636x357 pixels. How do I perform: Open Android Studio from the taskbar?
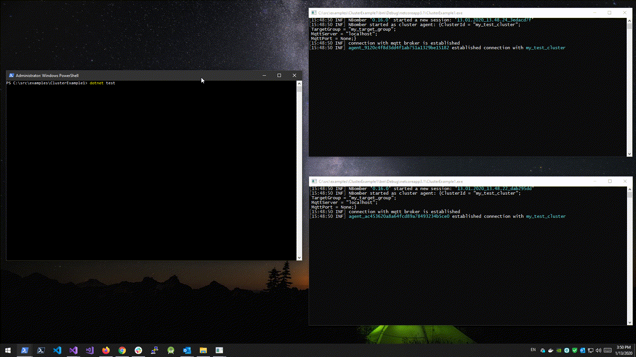171,350
